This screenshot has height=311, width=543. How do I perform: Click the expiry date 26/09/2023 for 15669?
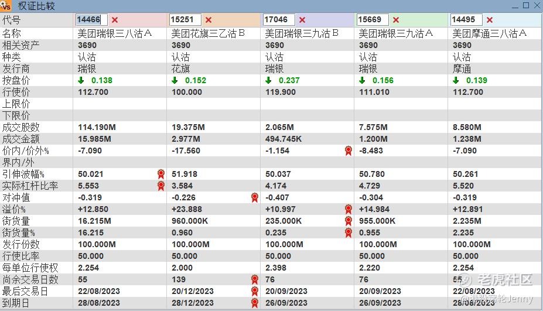click(380, 303)
